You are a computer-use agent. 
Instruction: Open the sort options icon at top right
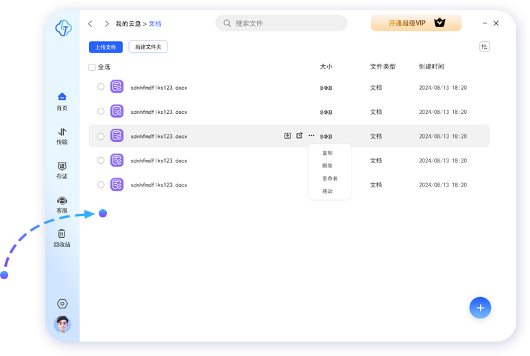(x=485, y=47)
